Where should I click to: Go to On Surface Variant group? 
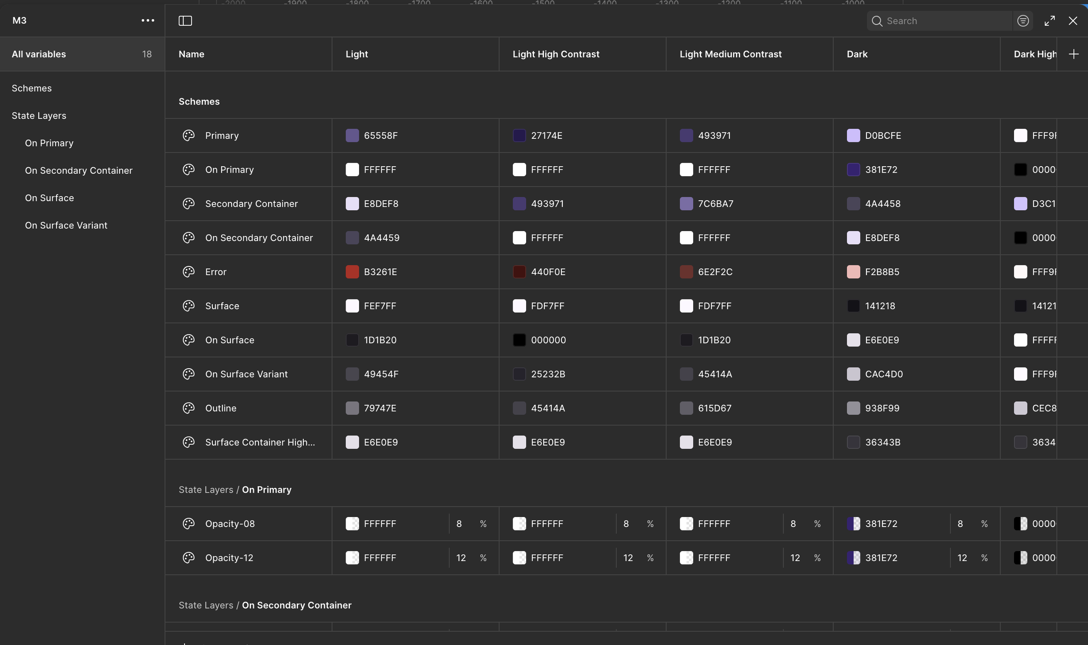pyautogui.click(x=66, y=225)
